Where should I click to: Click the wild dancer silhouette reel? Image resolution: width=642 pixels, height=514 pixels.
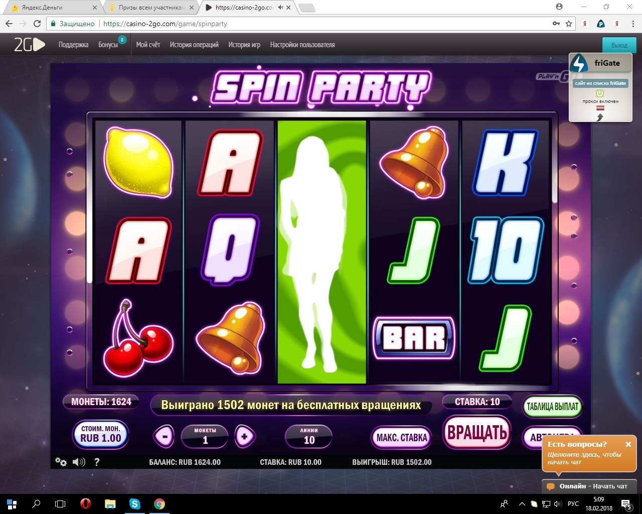coord(322,252)
